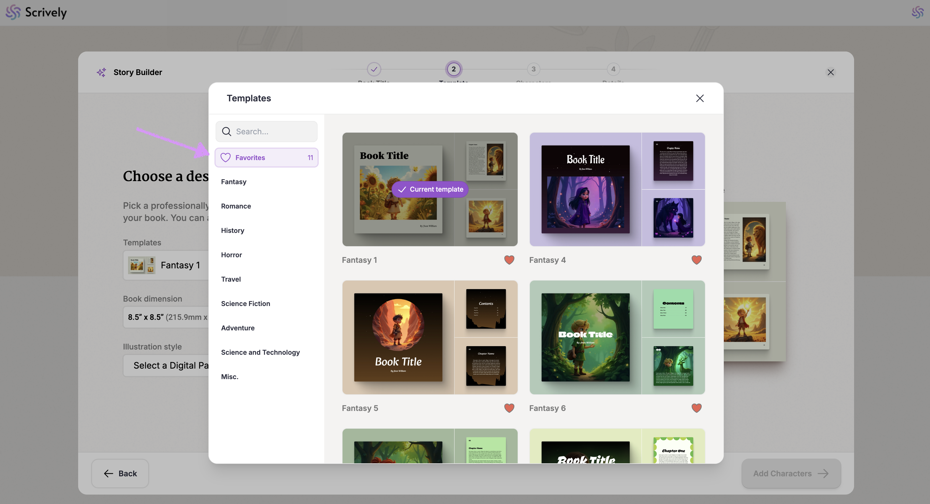930x504 pixels.
Task: Click the Scrively swirl icon at top-right
Action: [917, 12]
